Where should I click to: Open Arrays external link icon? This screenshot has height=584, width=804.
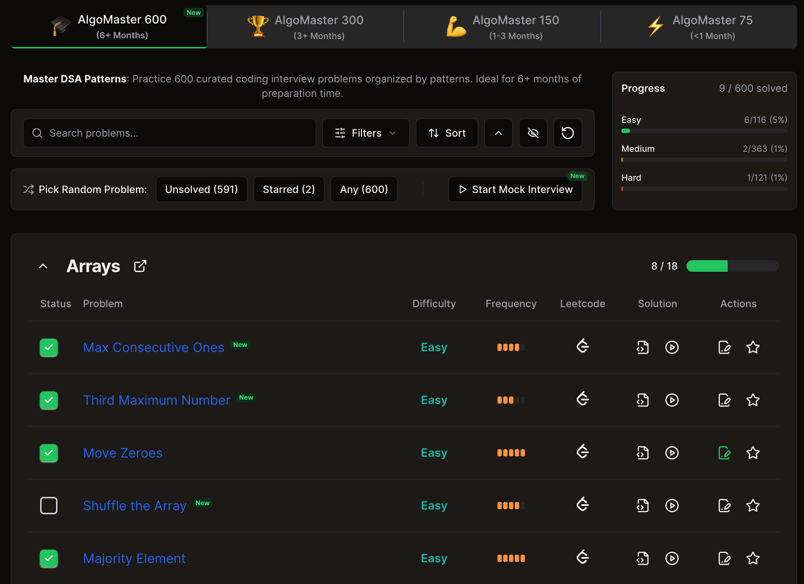click(140, 266)
